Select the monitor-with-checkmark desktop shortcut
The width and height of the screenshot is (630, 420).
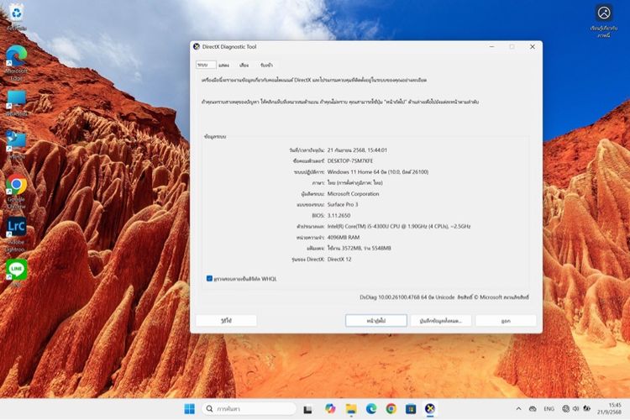tap(17, 144)
